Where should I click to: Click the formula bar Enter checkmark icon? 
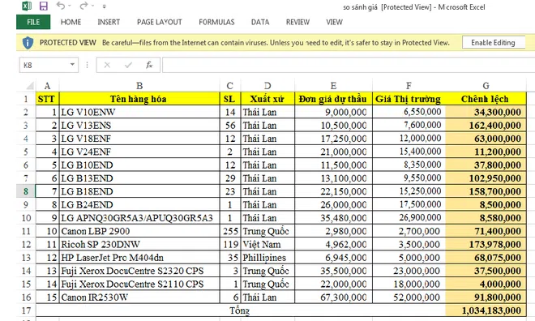(x=128, y=65)
